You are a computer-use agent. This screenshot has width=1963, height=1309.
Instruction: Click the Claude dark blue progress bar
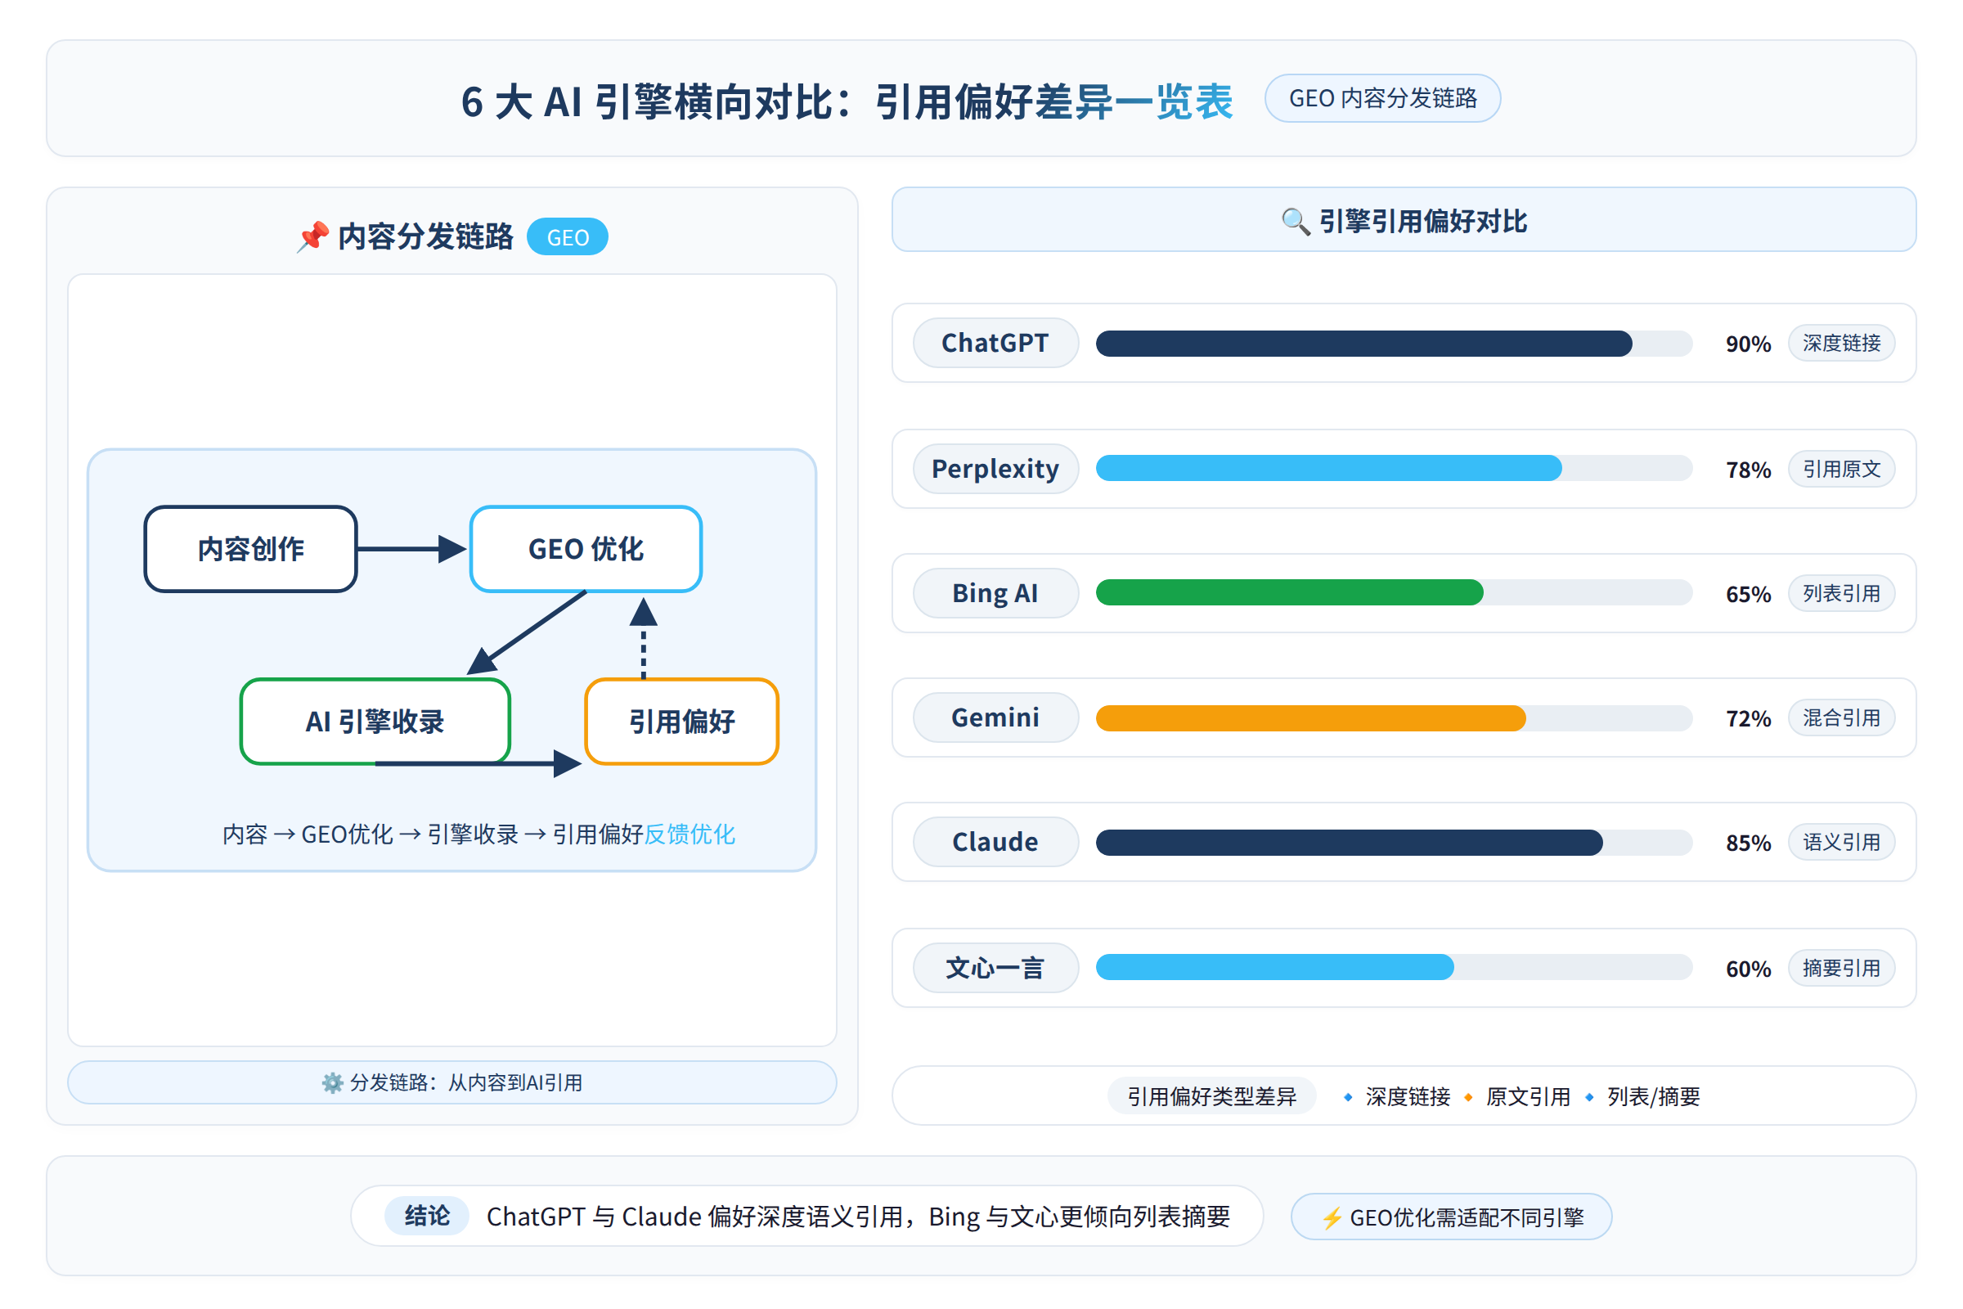1349,843
